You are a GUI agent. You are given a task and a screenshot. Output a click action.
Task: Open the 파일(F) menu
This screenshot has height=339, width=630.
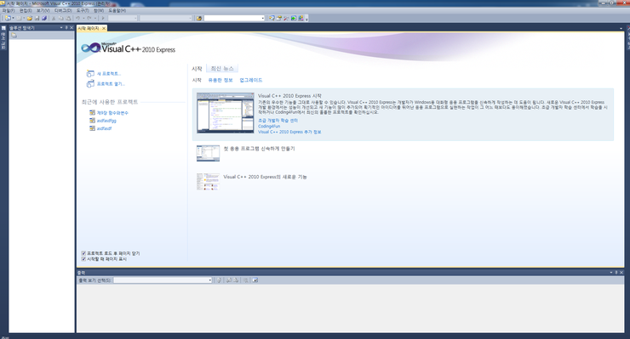coord(8,10)
